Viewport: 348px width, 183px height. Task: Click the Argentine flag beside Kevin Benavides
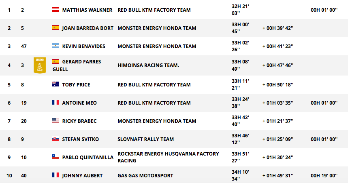click(56, 46)
